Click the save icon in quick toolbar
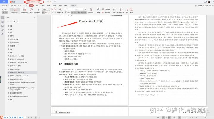Screen dimensions: 214x119 [x=15, y=6]
